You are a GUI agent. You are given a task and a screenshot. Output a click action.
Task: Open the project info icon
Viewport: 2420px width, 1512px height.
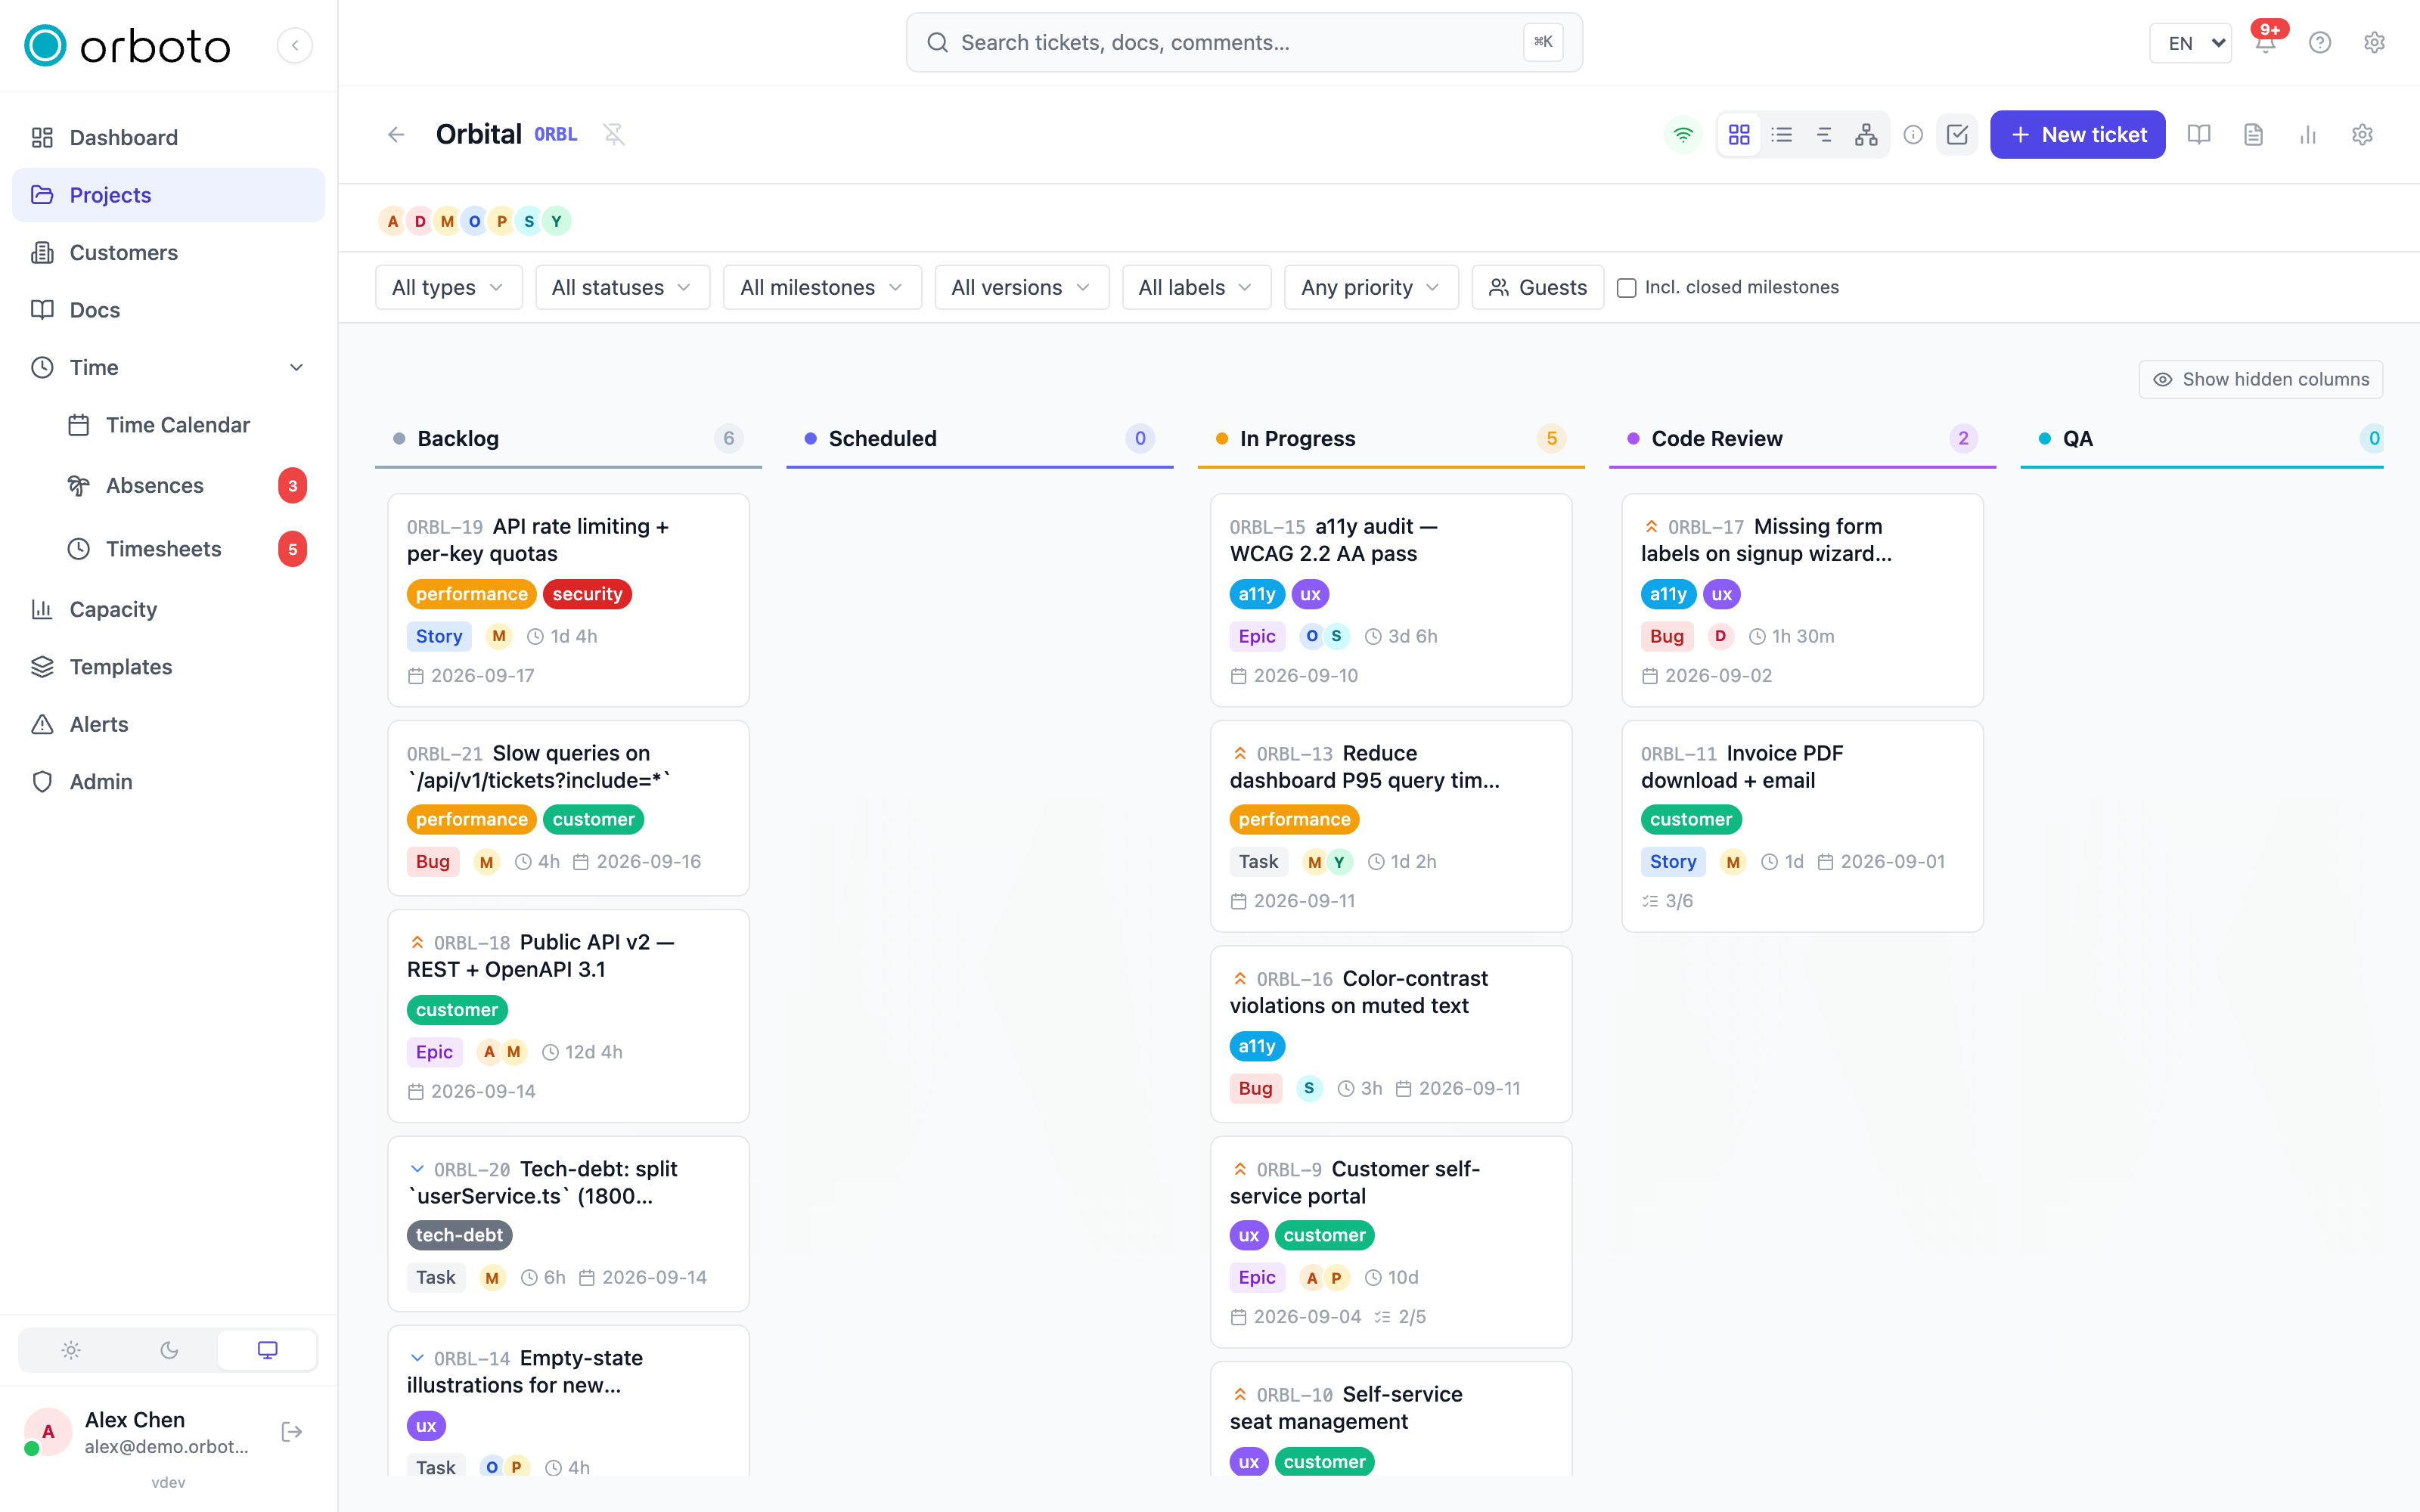(1913, 134)
